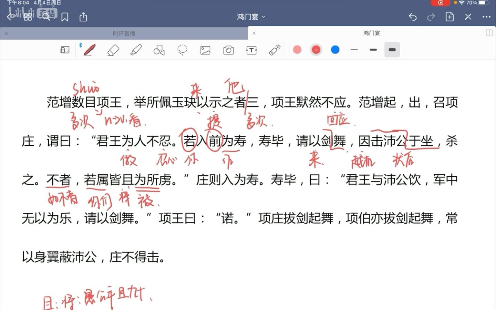Open split view panel icon
Viewport: 496px width, 310px height.
[489, 33]
